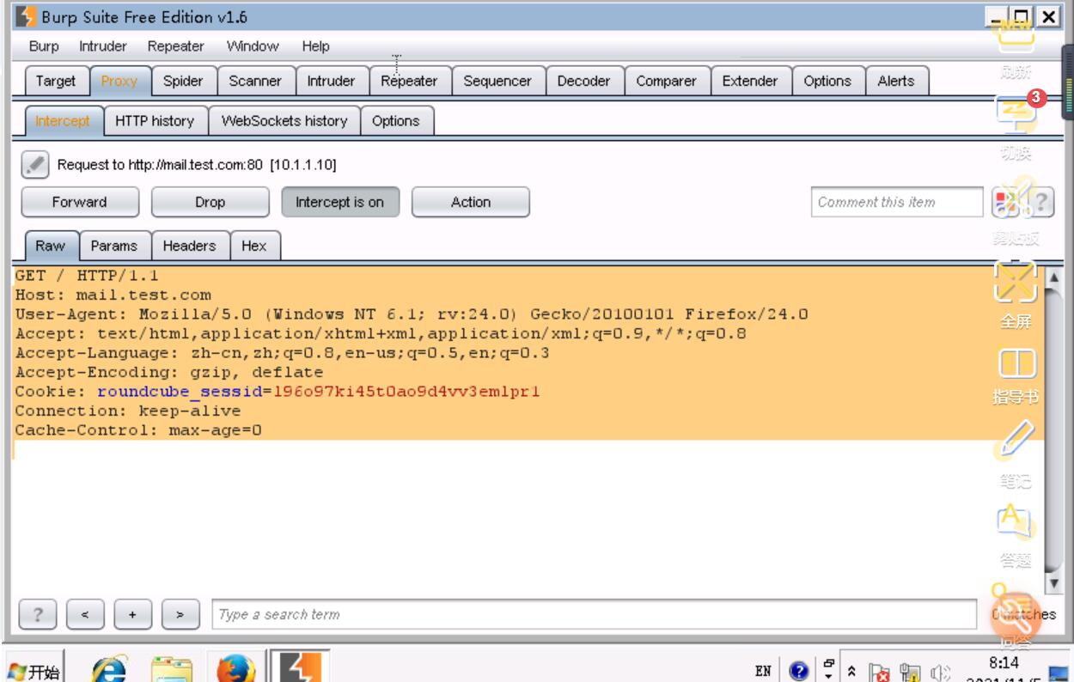1074x682 pixels.
Task: Click the roundcube_sessid cookie name
Action: tap(180, 392)
